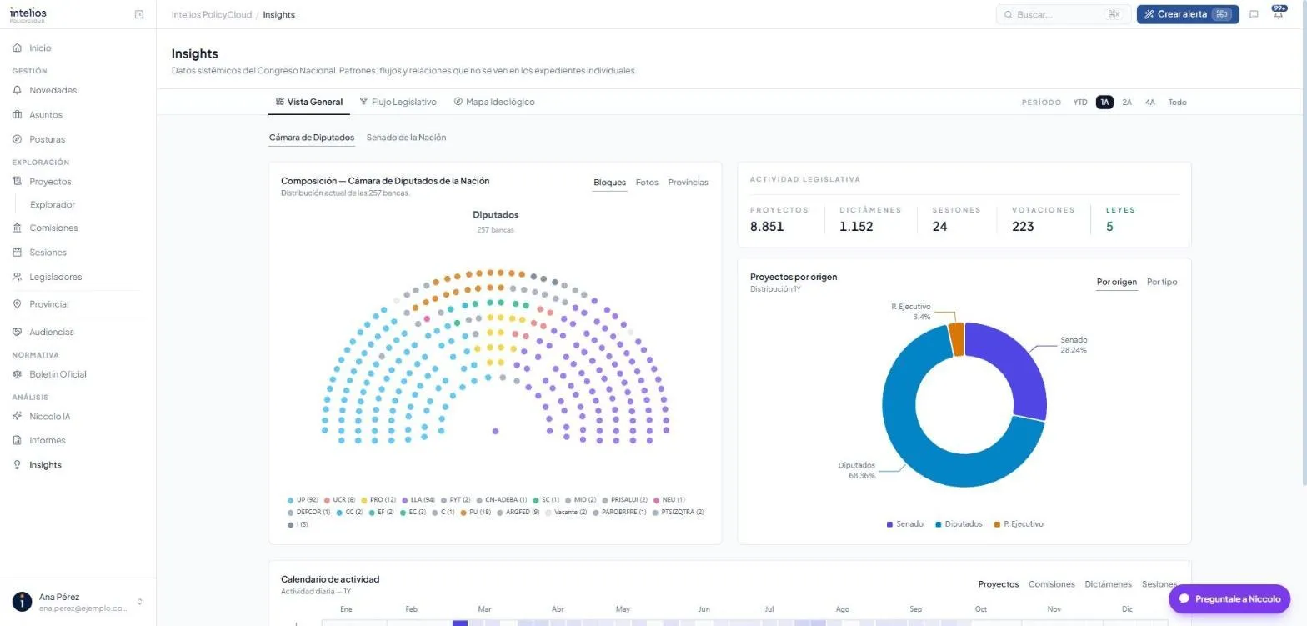
Task: Click the Niccolo IA sidebar icon
Action: point(18,416)
